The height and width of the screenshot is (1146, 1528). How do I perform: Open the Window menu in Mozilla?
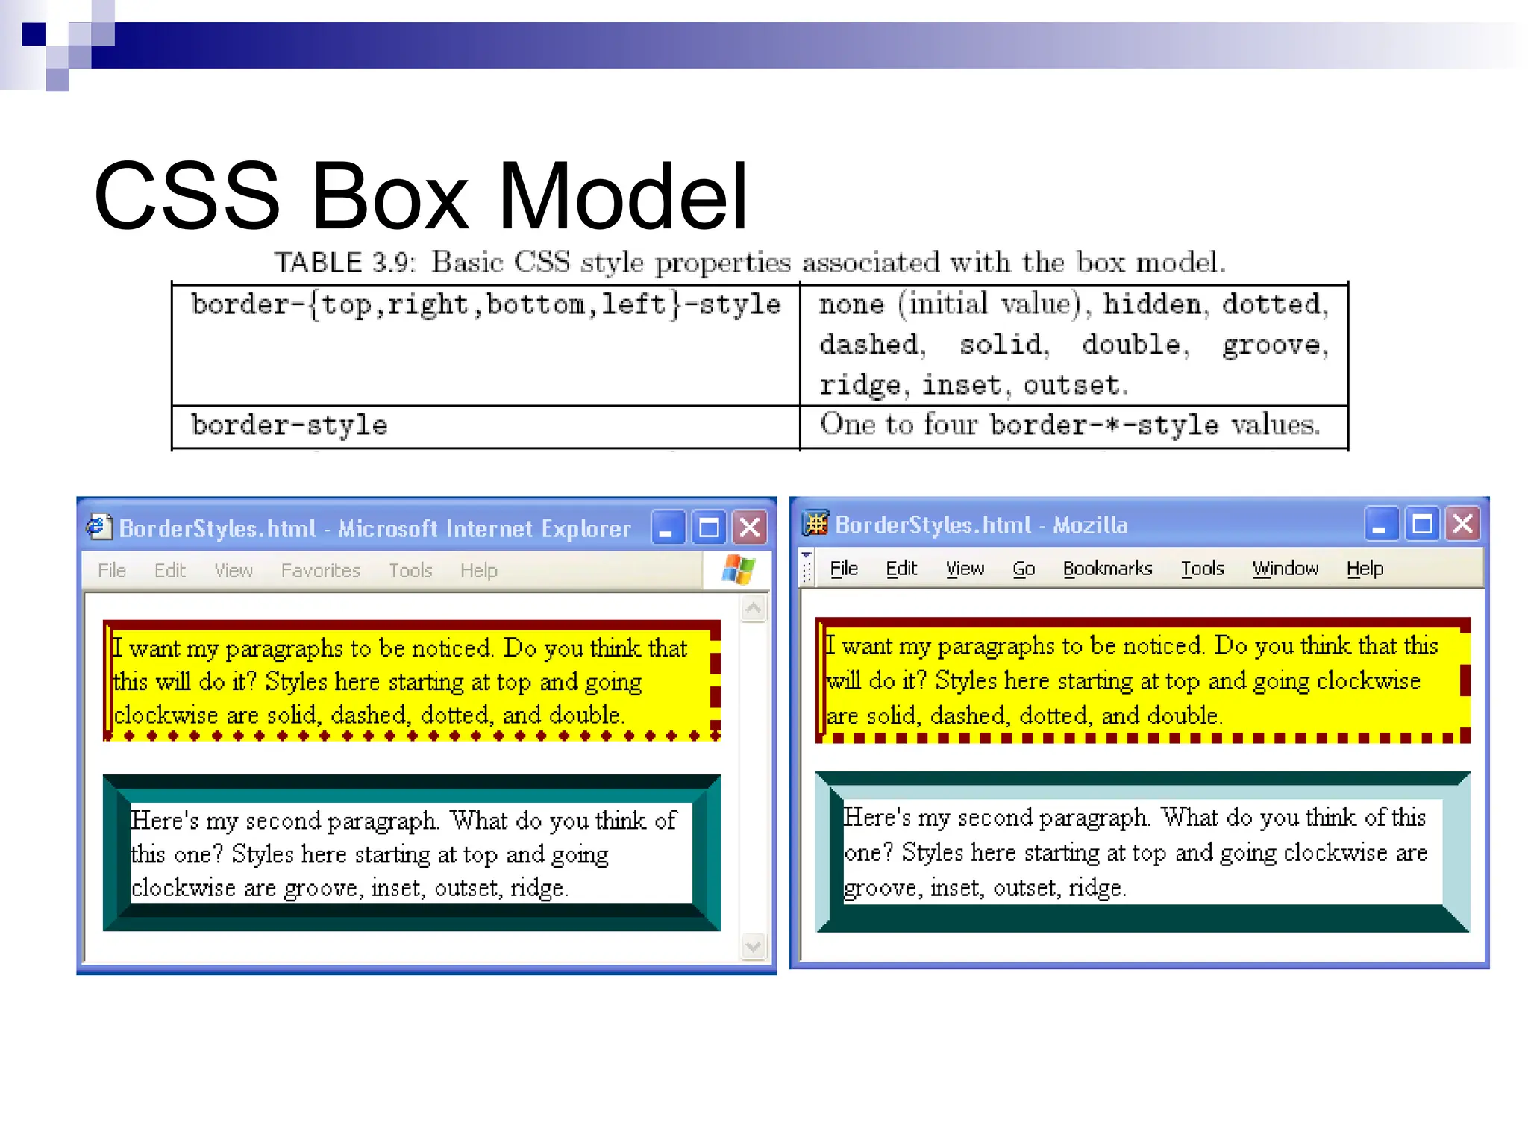(1285, 569)
